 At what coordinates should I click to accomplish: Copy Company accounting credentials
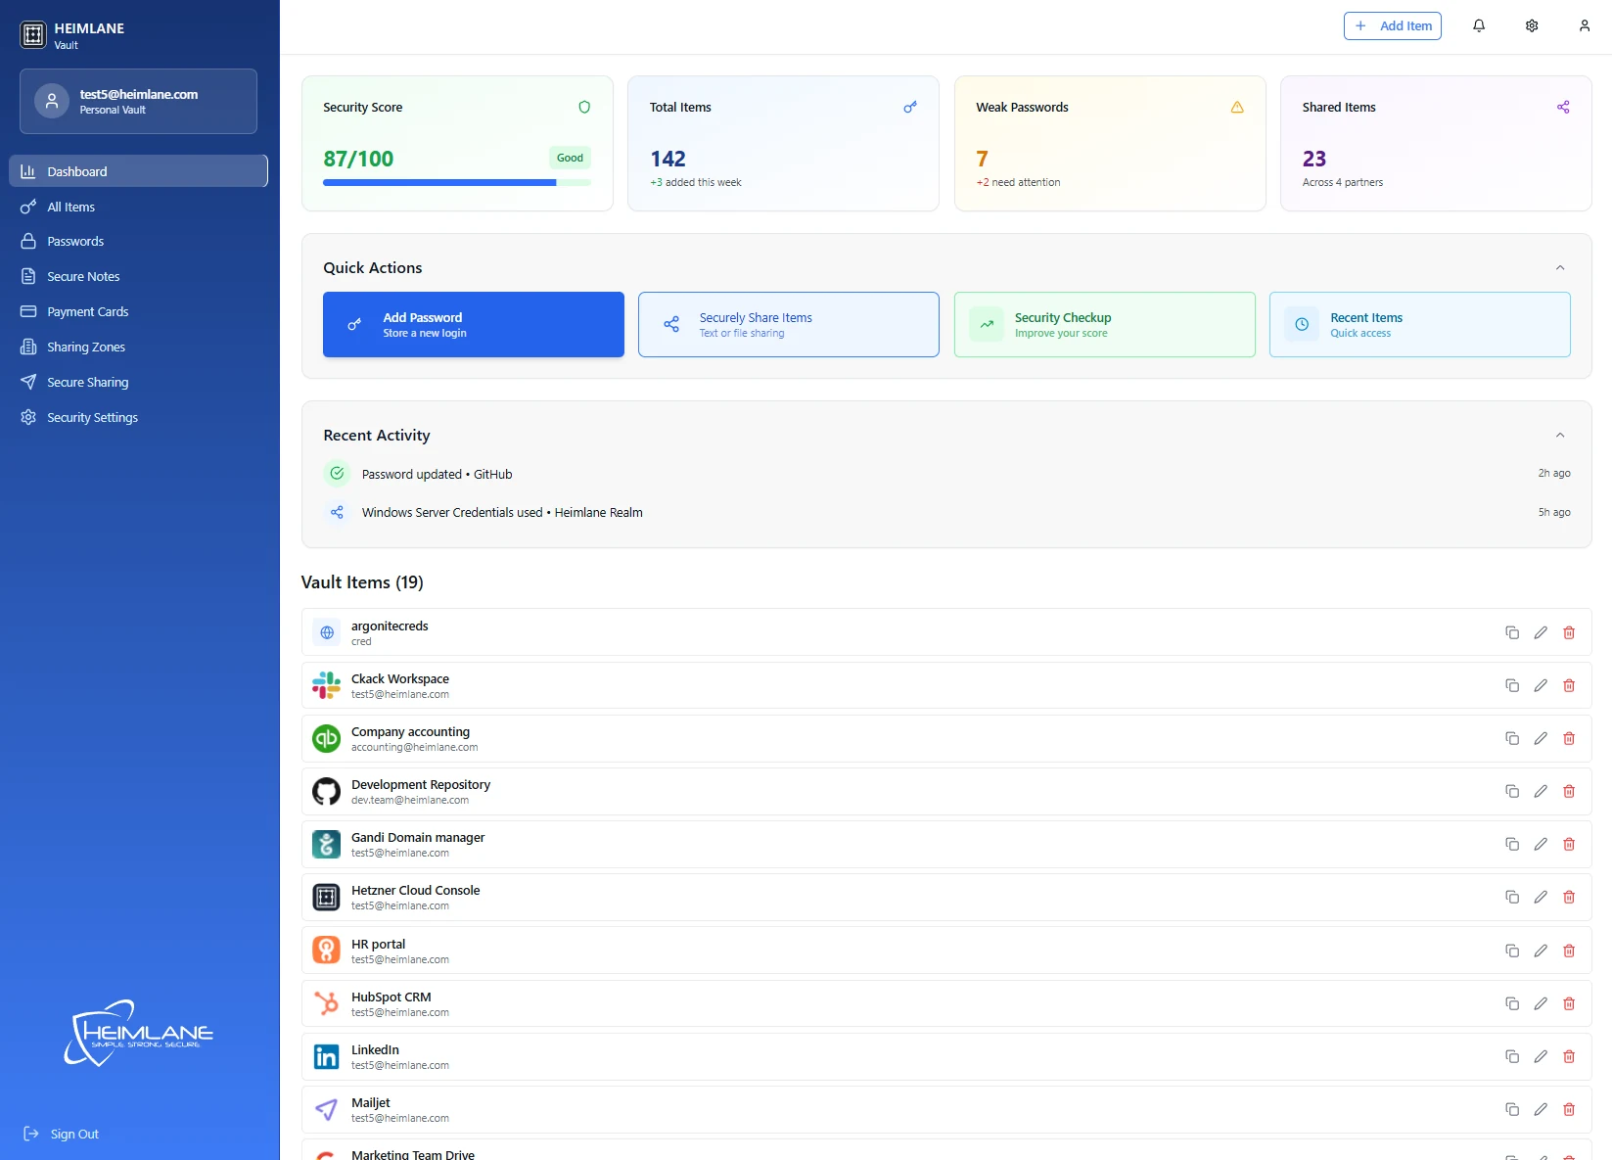click(1512, 738)
